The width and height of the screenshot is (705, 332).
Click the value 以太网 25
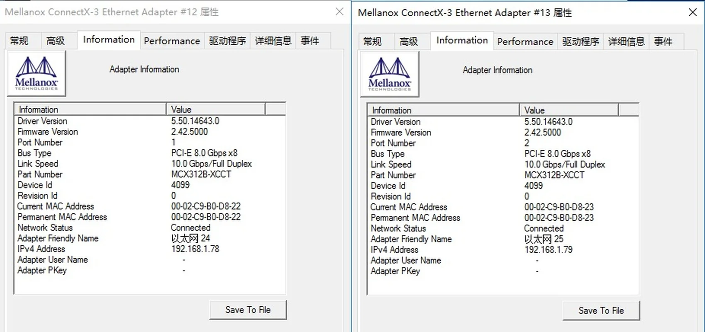click(544, 239)
